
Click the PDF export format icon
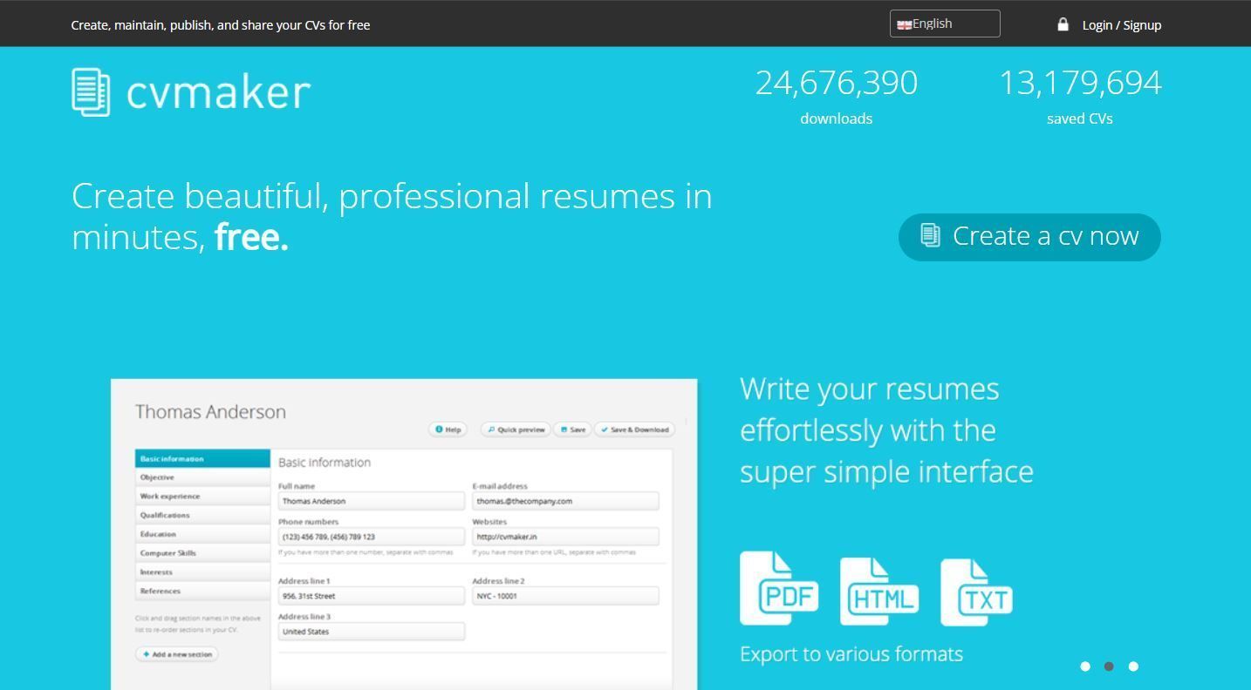coord(779,588)
